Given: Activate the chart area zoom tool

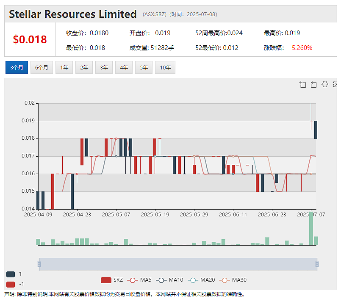Looking at the screenshot, I should point(302,84).
